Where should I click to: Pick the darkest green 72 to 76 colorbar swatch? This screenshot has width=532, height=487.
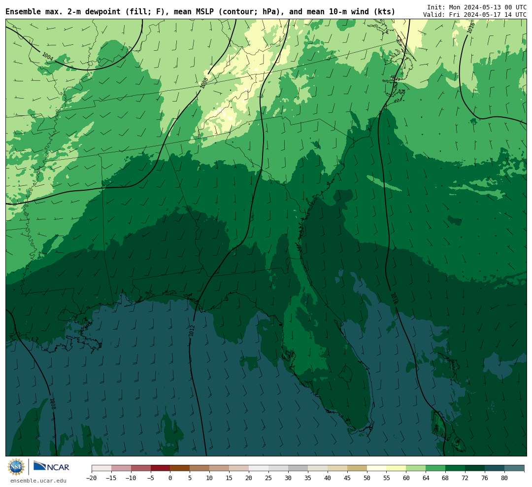pos(475,468)
